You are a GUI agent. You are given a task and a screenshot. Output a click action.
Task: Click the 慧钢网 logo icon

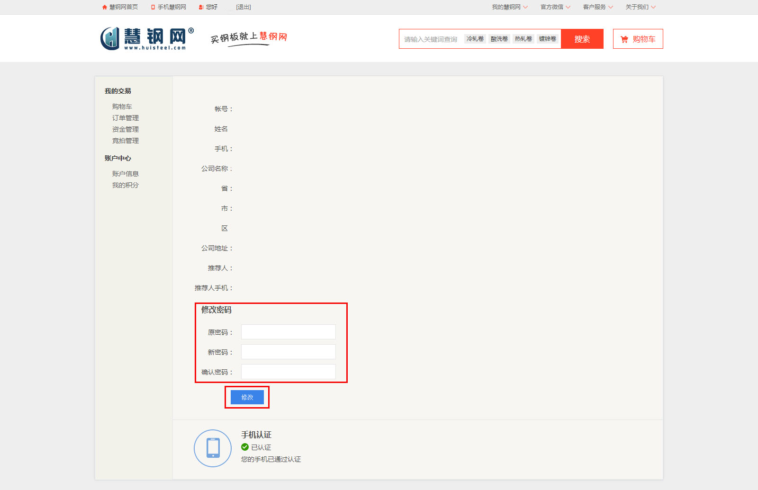pyautogui.click(x=110, y=38)
